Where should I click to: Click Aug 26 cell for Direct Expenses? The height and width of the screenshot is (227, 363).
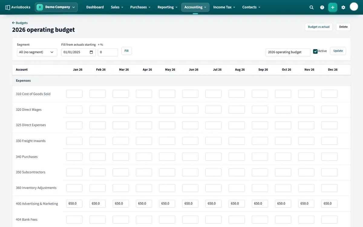237,125
